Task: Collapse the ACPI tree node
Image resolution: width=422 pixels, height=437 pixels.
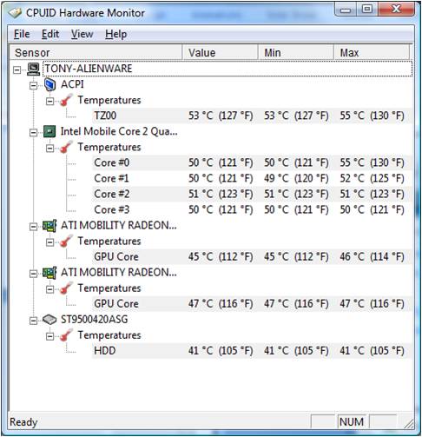Action: [x=34, y=85]
